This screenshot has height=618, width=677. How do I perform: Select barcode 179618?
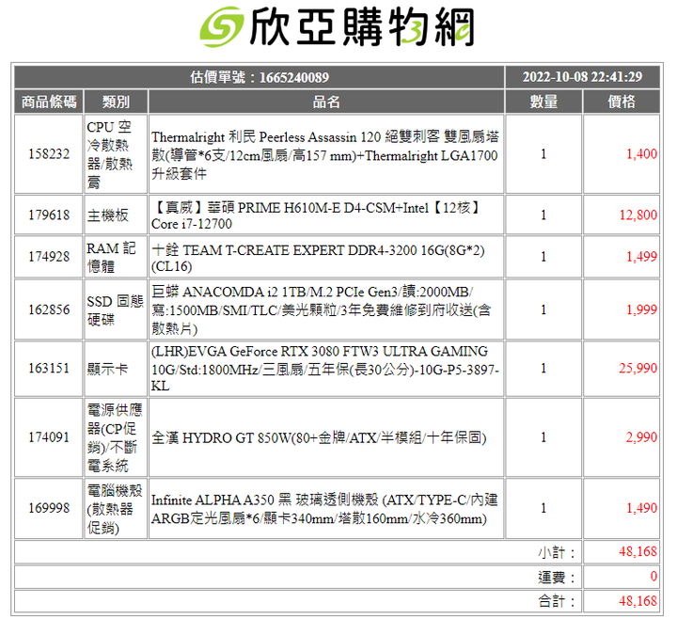49,214
